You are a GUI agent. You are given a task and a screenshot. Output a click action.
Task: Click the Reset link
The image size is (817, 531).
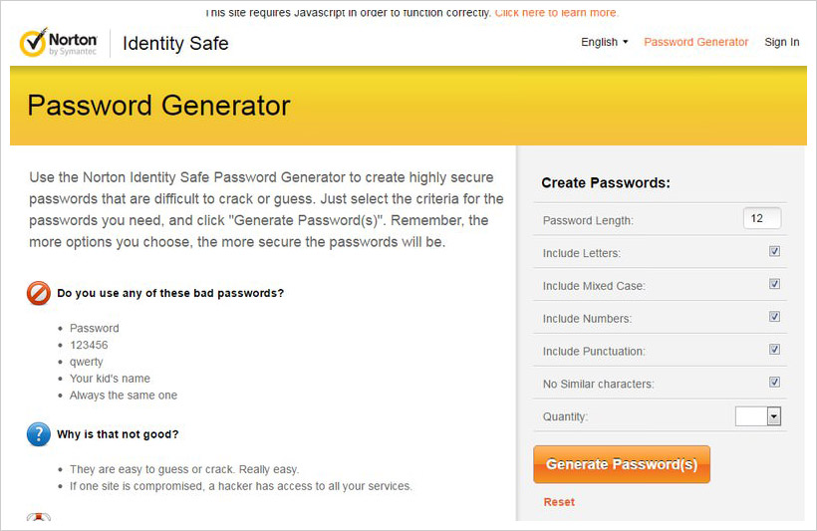[x=559, y=502]
